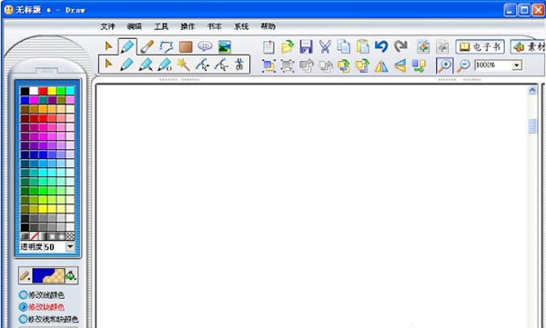Screen dimensions: 546x328
Task: Open the 操作 menu
Action: [x=187, y=26]
